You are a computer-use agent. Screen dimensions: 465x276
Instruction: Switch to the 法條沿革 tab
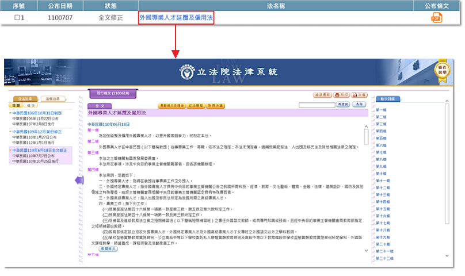click(52, 99)
